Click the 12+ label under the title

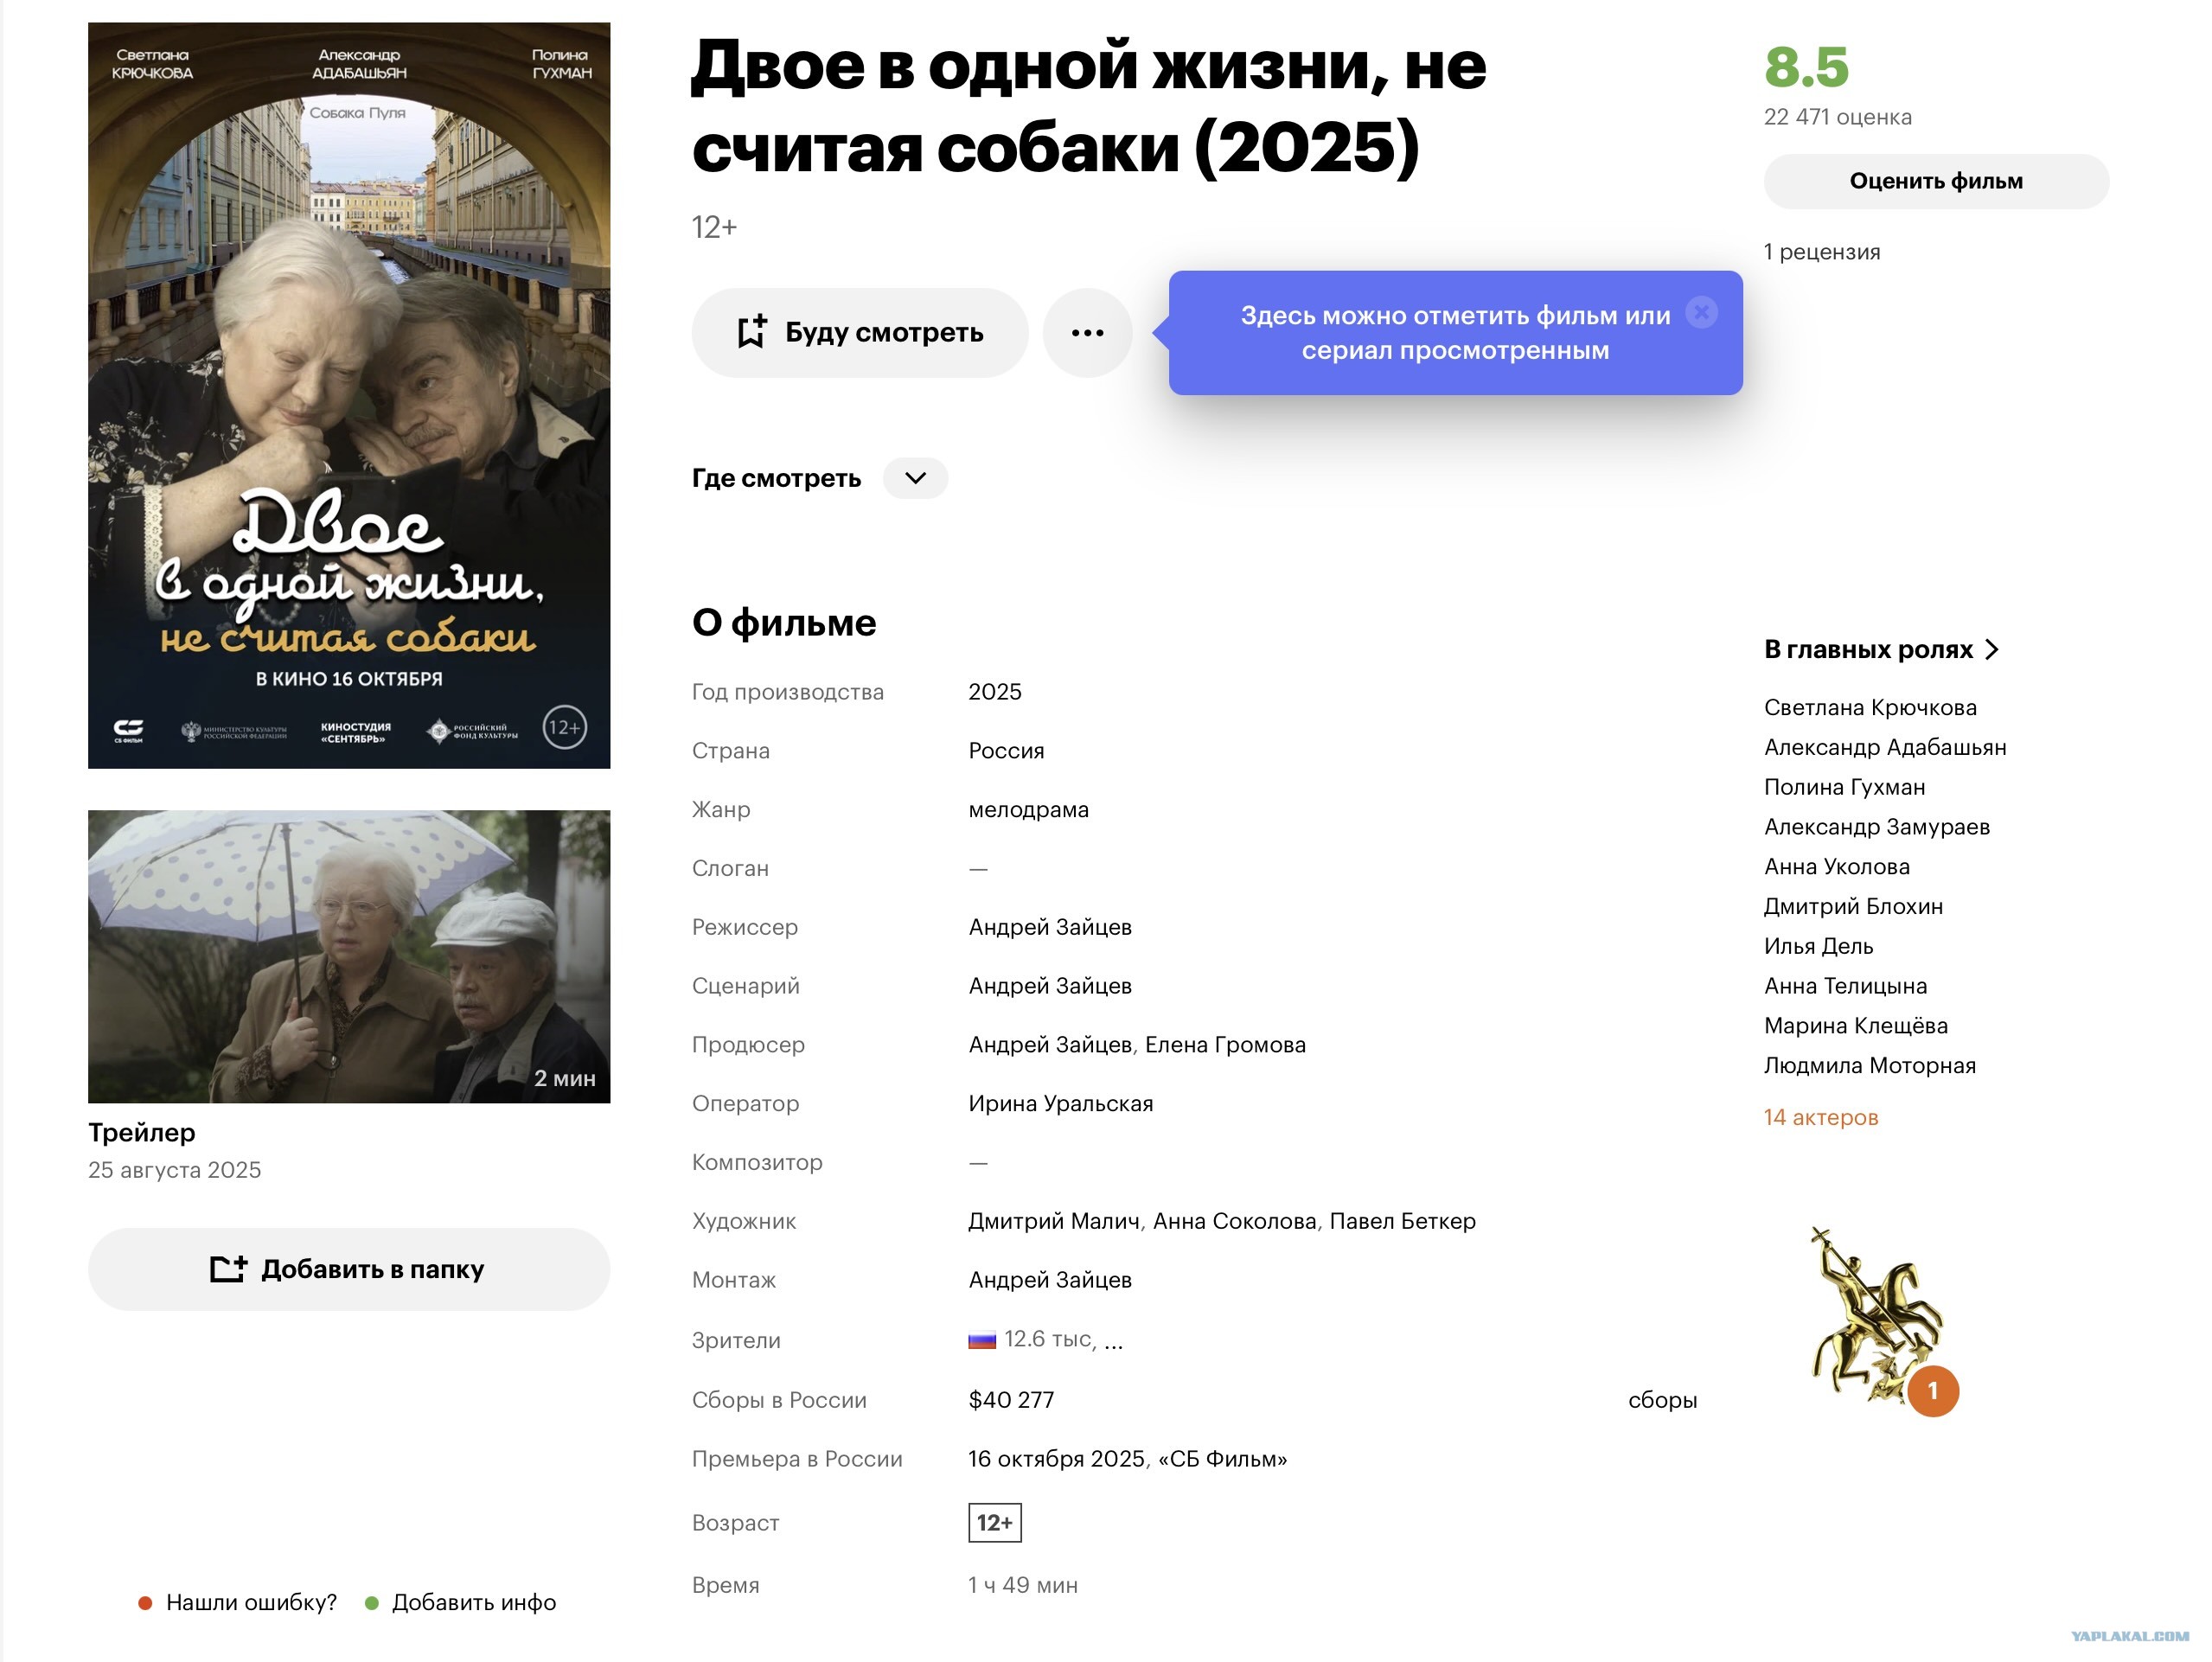(714, 228)
